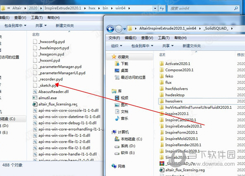Select AltairInspireExtrude2020.1_win64 breadcrumb

point(168,28)
